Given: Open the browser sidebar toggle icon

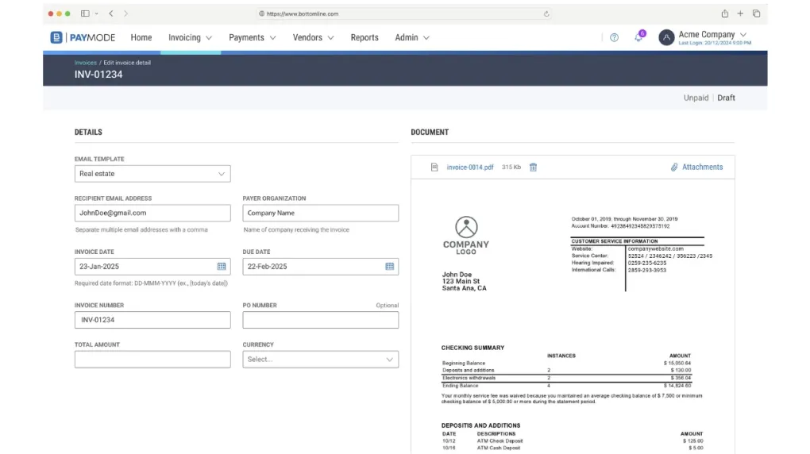Looking at the screenshot, I should (85, 13).
